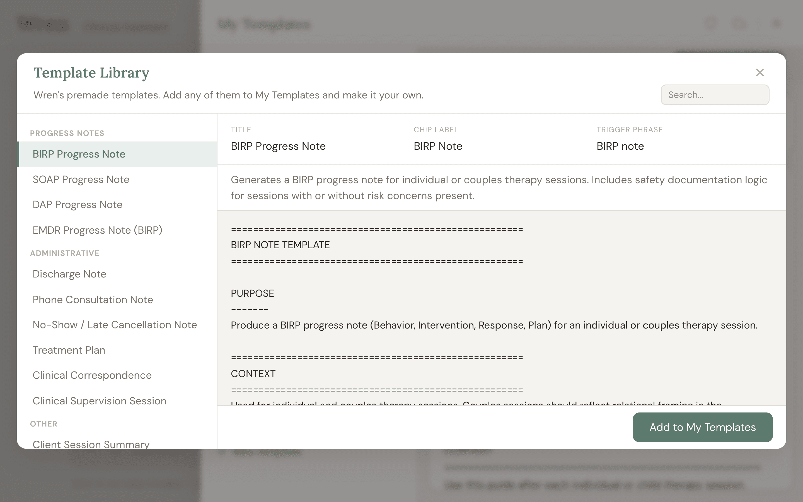Click the 'BIRP Note' chip label value
This screenshot has width=803, height=502.
point(438,146)
